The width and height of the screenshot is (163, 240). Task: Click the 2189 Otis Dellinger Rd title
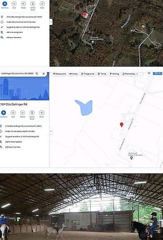tap(13, 105)
